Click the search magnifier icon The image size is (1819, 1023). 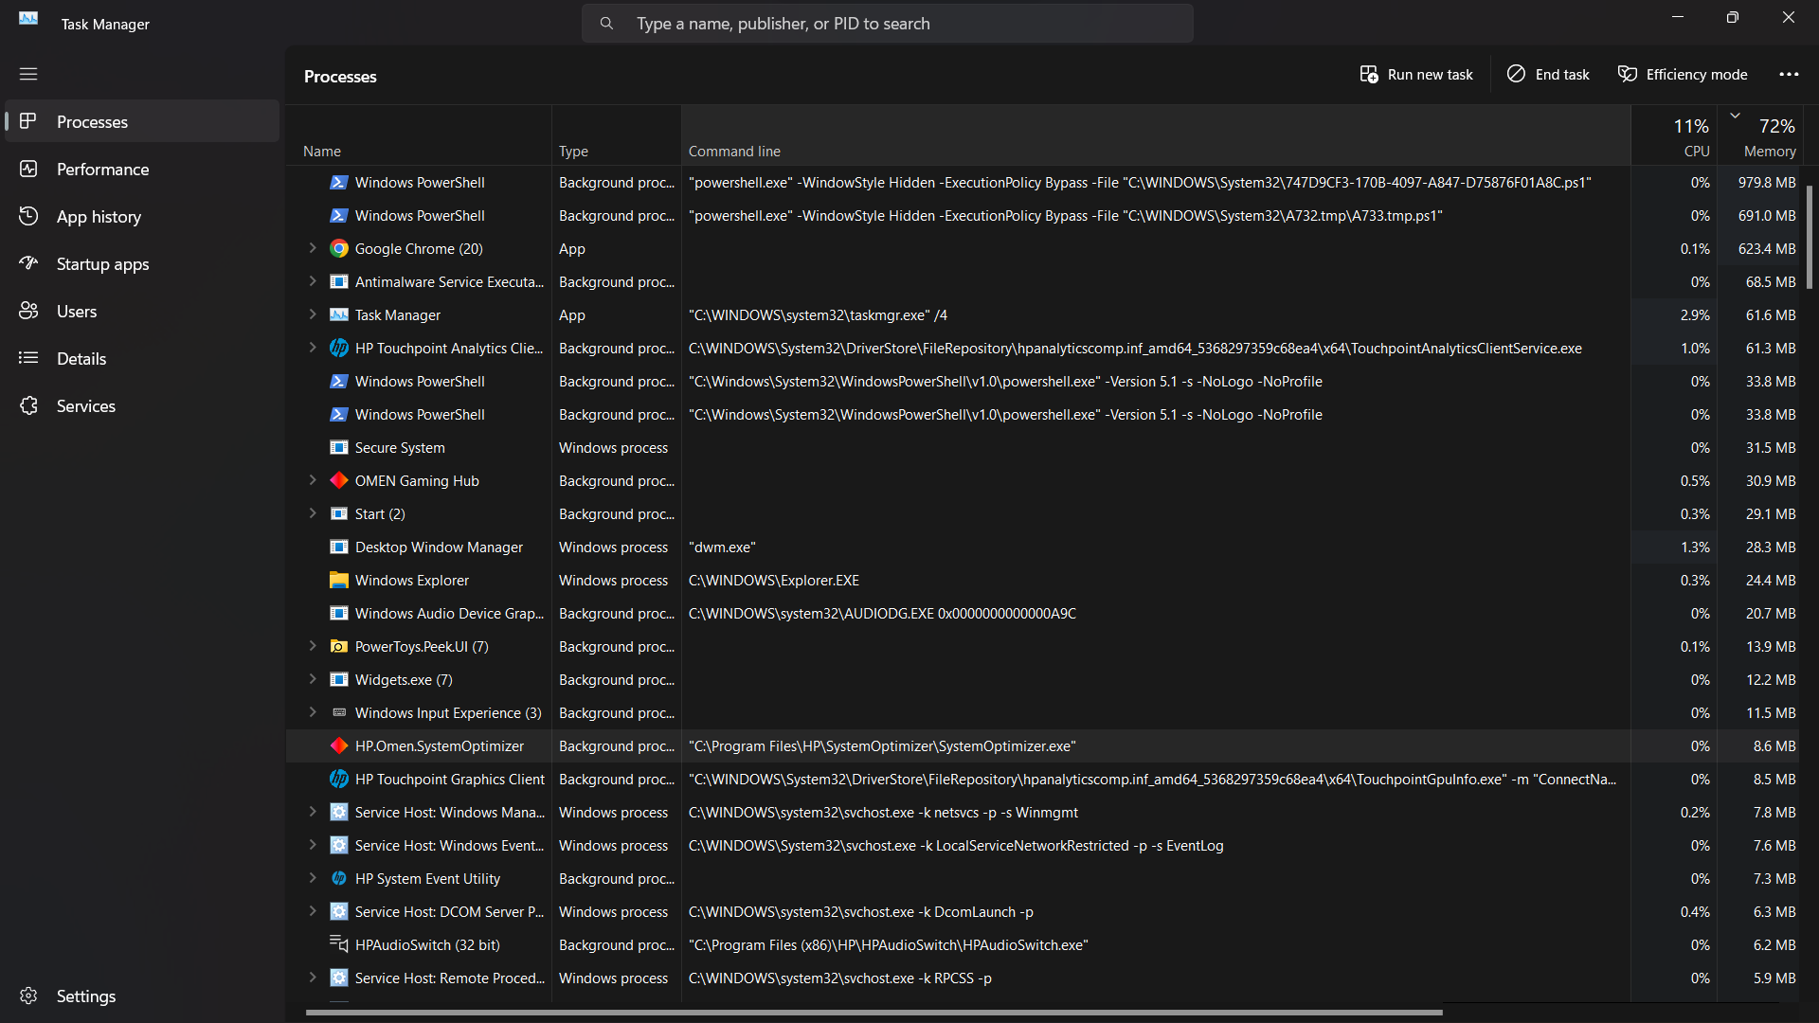(606, 24)
